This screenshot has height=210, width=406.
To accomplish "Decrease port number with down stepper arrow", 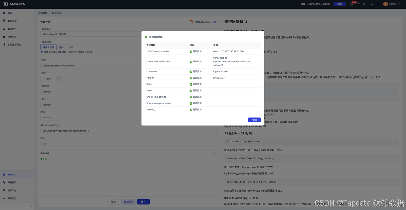I will click(x=58, y=80).
